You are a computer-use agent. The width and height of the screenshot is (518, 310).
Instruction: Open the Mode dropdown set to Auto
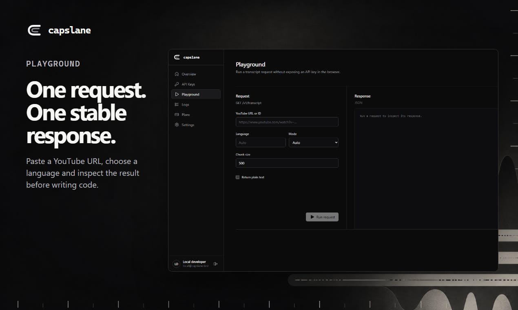[314, 142]
